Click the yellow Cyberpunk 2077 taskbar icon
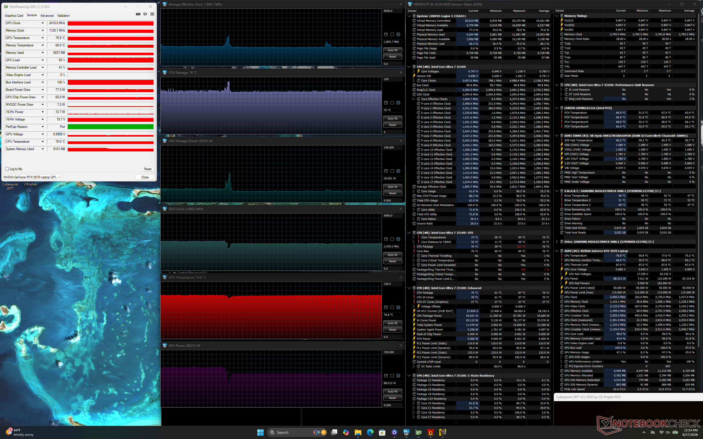 442,432
